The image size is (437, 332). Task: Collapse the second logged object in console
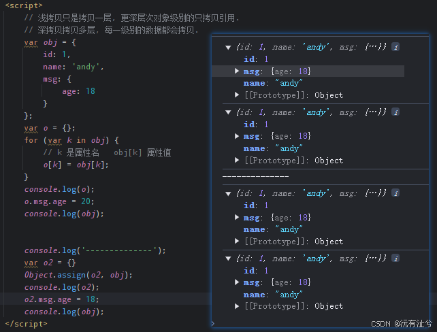(228, 112)
